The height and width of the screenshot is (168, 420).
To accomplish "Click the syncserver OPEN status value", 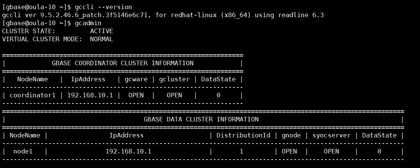I will [x=331, y=152].
